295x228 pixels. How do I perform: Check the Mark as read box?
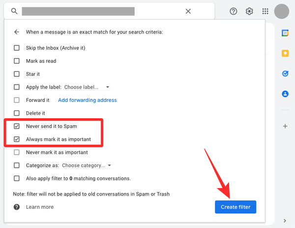[x=17, y=61]
